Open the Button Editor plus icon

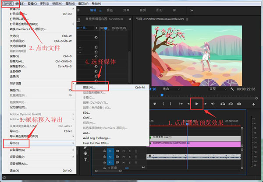tap(254, 104)
